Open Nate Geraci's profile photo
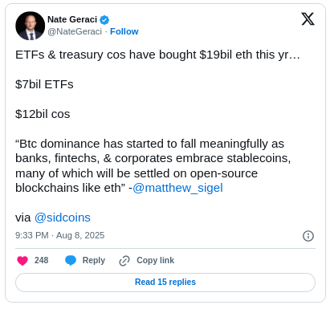 31,26
